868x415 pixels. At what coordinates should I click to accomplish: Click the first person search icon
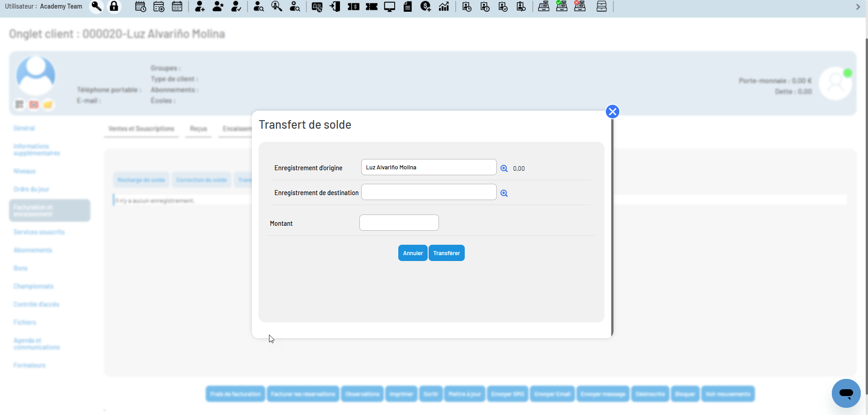point(259,6)
